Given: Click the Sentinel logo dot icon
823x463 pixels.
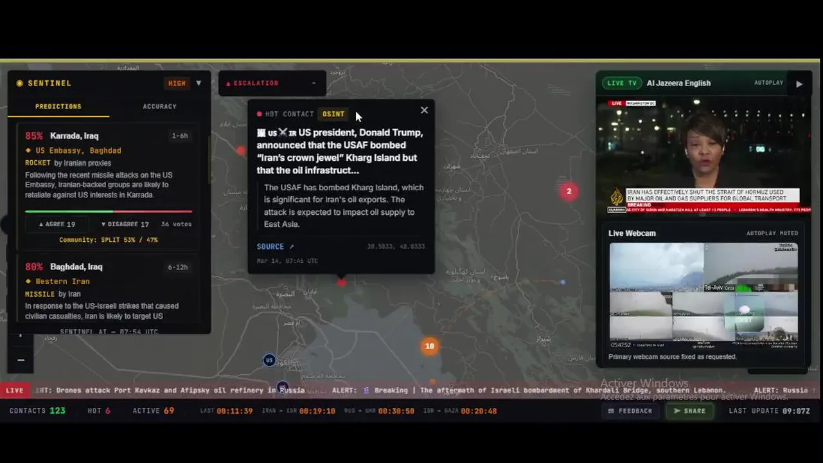Looking at the screenshot, I should point(20,83).
